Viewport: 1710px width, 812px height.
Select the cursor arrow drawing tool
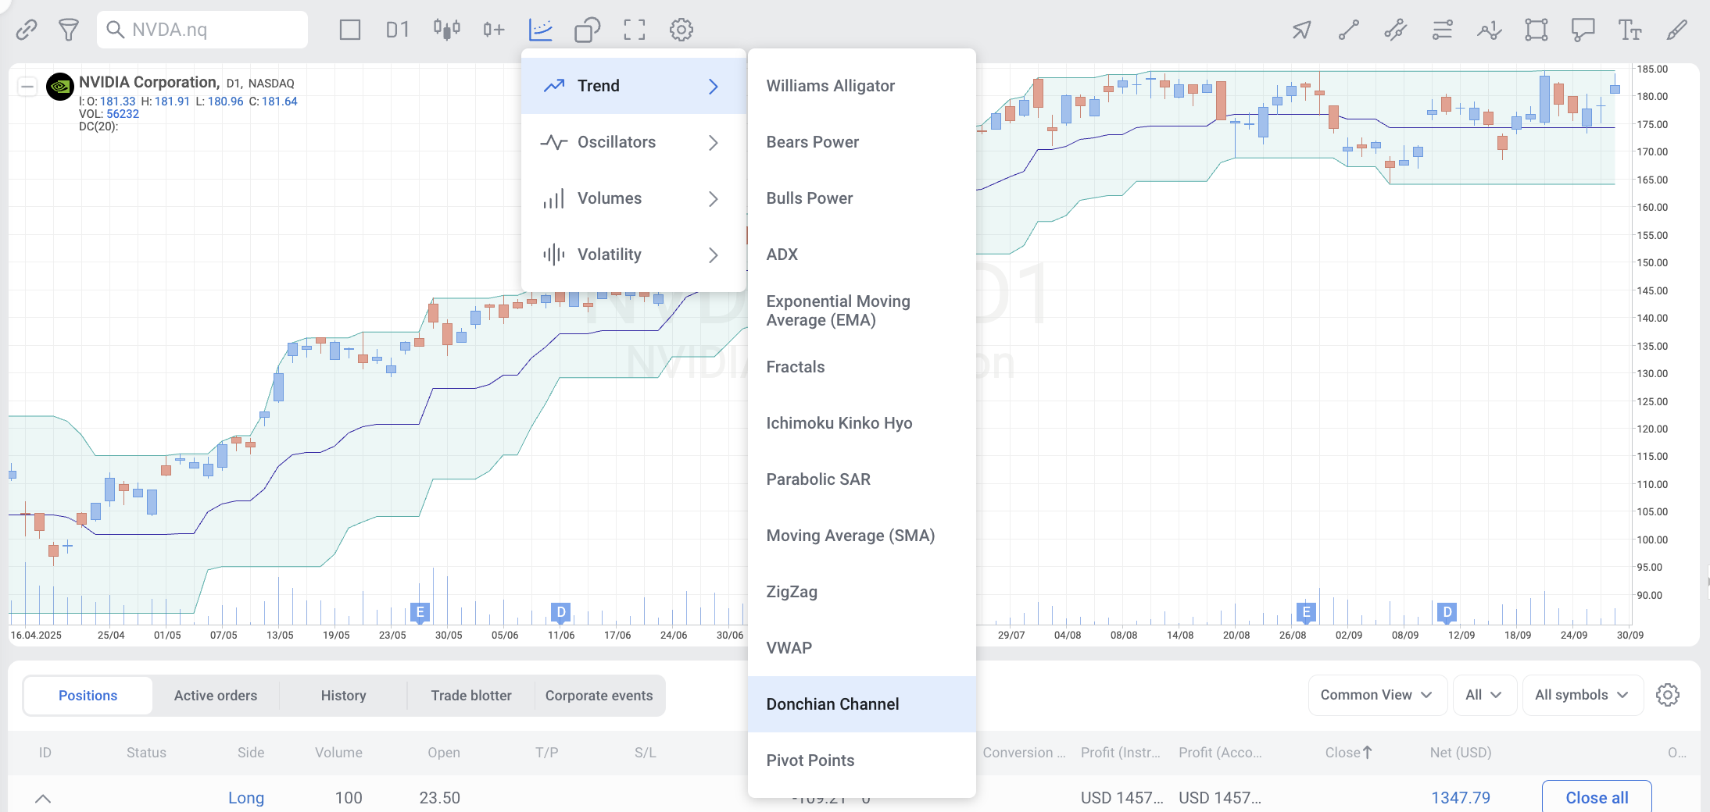click(x=1301, y=30)
